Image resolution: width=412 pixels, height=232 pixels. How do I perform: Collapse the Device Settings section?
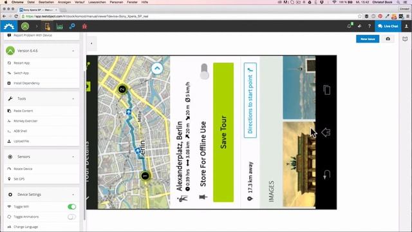click(x=73, y=195)
